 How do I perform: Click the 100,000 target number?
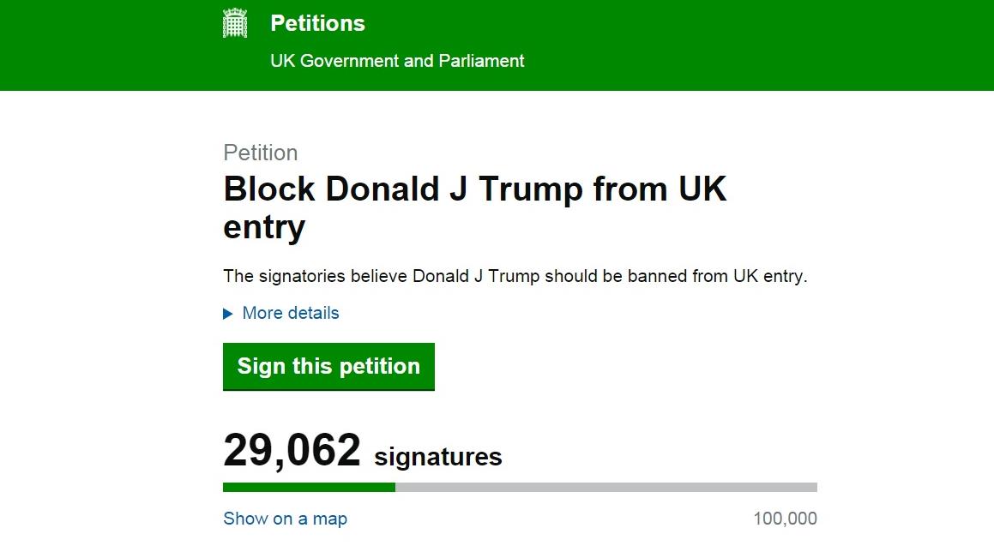pos(785,519)
